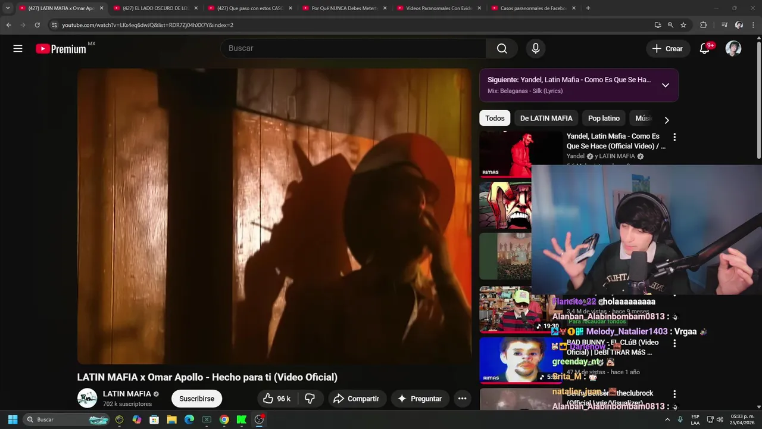762x429 pixels.
Task: Open the Kick app on taskbar
Action: [x=242, y=419]
